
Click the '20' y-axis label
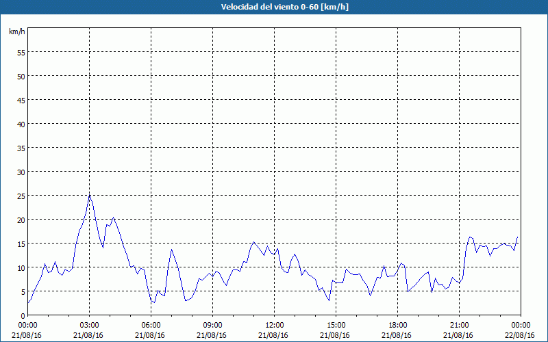click(x=21, y=220)
